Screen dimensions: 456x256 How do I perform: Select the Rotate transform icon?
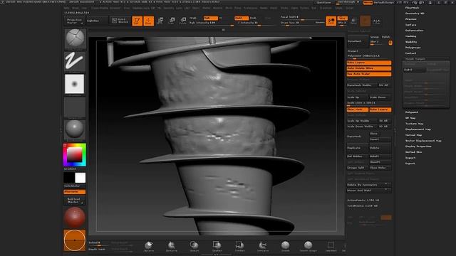[183, 21]
